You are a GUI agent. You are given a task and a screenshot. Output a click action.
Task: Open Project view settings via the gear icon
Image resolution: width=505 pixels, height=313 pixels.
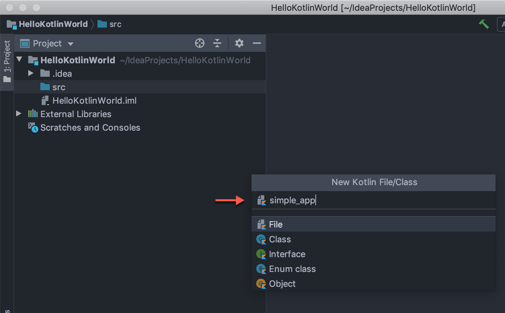pos(239,43)
